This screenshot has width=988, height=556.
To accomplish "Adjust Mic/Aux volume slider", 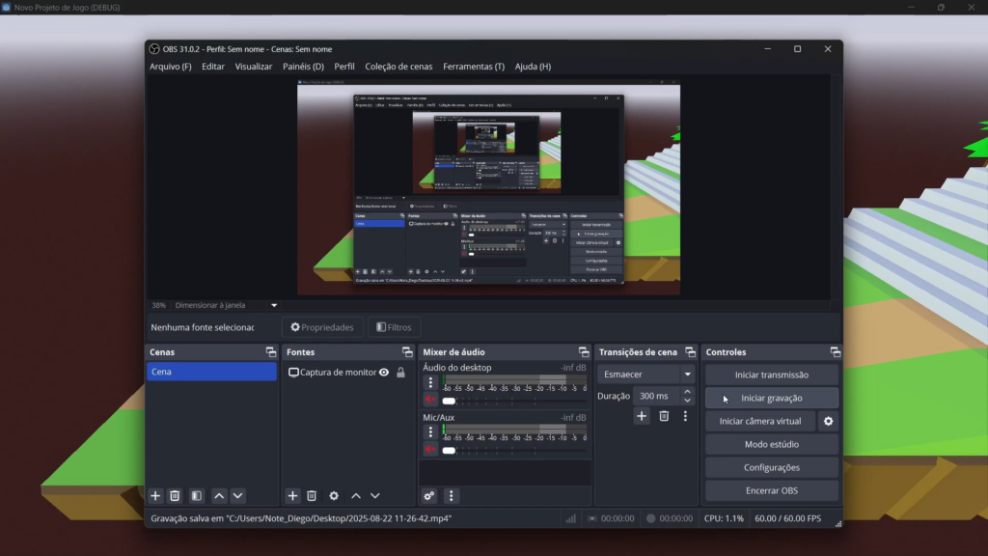I will 515,450.
